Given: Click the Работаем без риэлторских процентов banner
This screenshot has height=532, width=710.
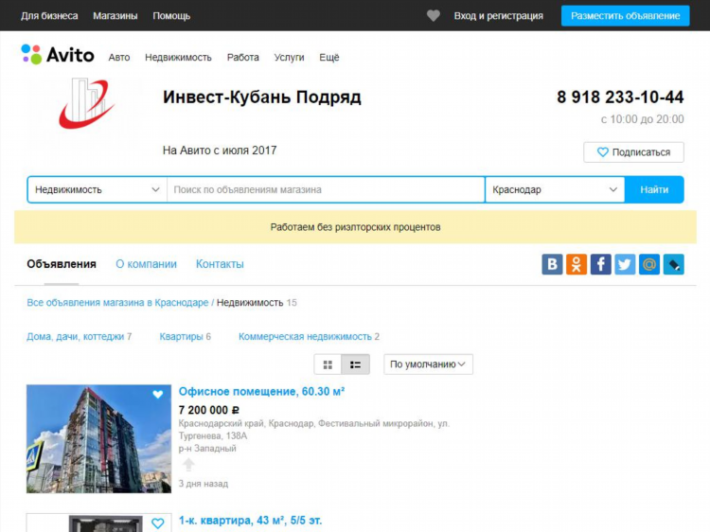Looking at the screenshot, I should [x=355, y=227].
